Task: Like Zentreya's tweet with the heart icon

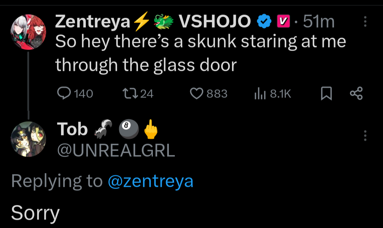Action: coord(196,93)
